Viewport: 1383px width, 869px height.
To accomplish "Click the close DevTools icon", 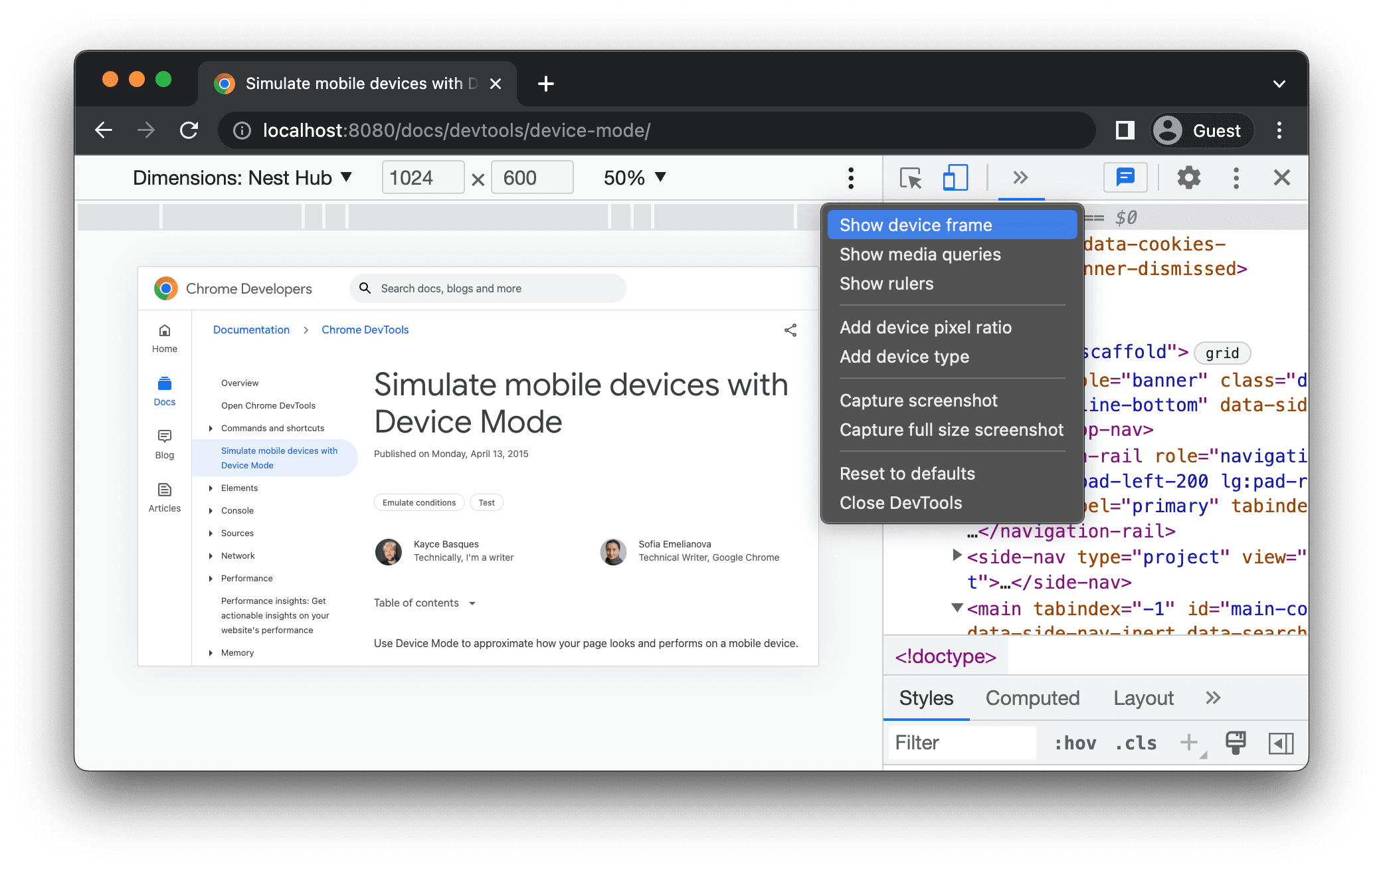I will click(x=1281, y=179).
